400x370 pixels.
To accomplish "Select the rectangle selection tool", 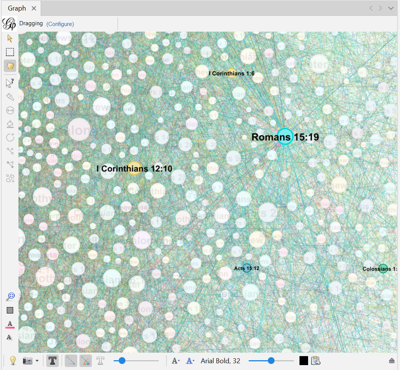I will point(10,52).
